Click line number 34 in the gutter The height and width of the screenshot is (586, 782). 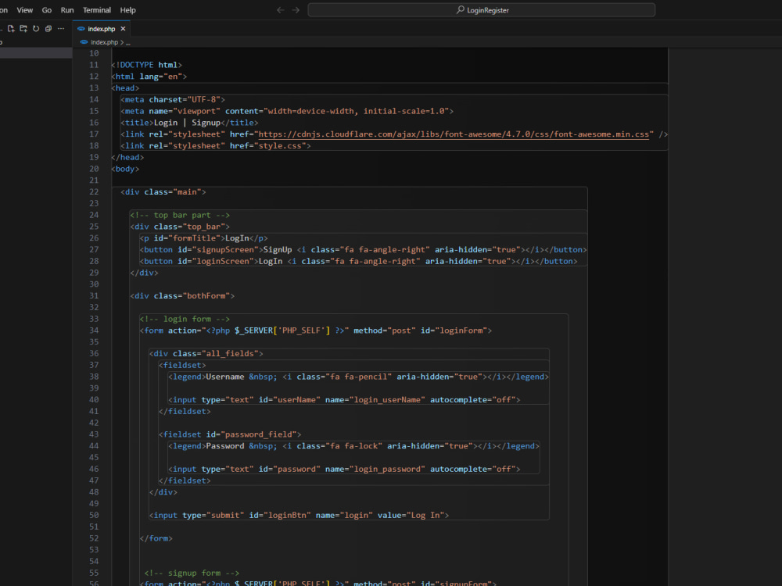click(94, 331)
